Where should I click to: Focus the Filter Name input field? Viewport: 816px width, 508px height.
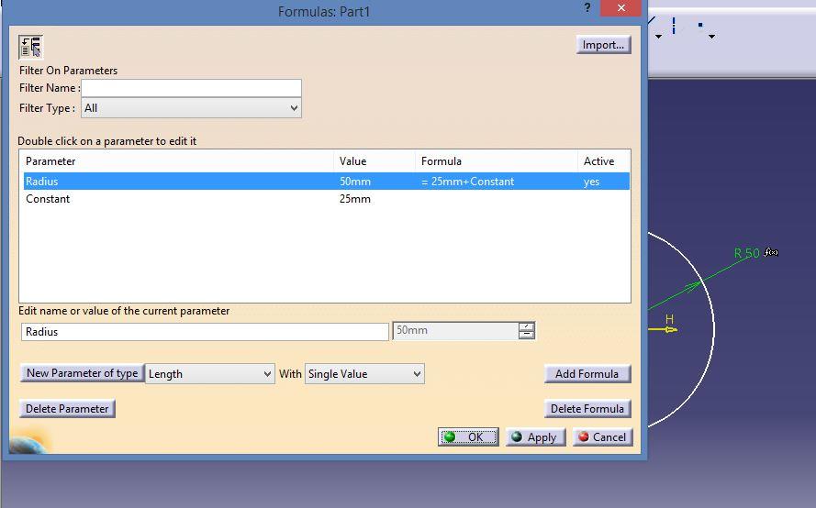(191, 88)
